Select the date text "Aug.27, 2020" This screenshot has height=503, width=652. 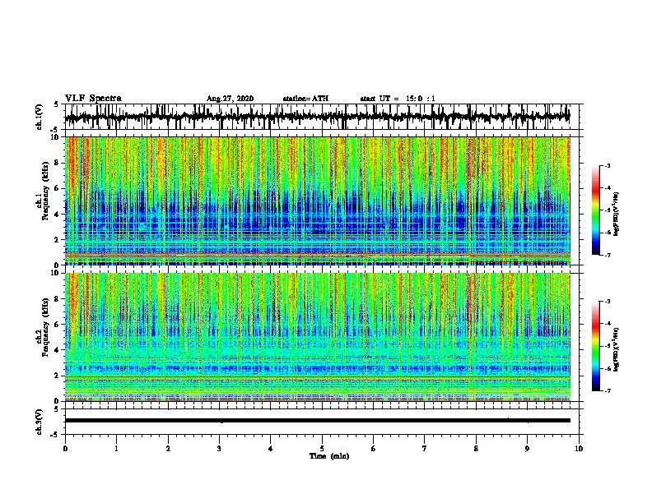point(230,99)
